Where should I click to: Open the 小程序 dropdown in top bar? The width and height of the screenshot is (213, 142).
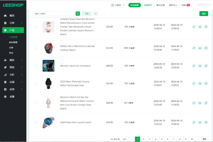tap(118, 5)
